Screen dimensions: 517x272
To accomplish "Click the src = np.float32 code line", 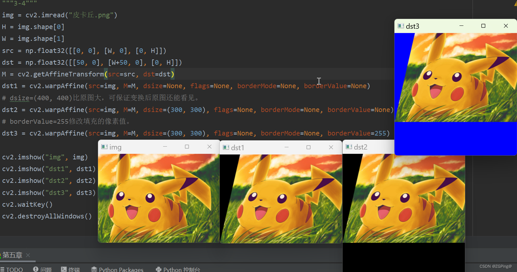I will pos(84,51).
